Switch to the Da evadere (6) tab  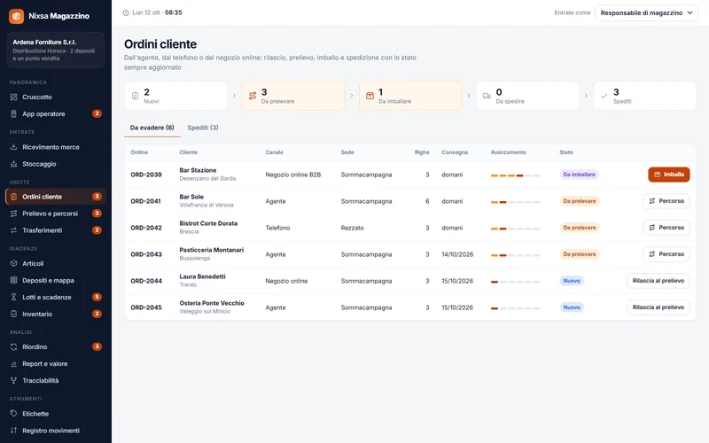click(152, 128)
